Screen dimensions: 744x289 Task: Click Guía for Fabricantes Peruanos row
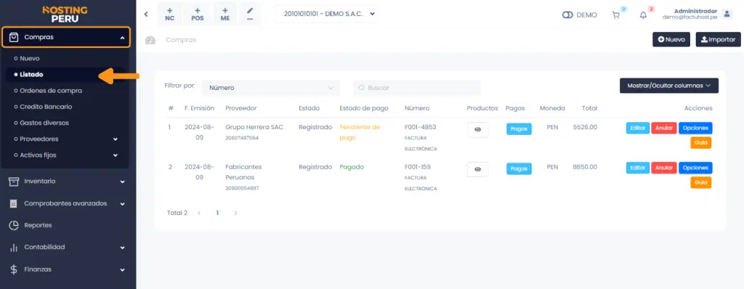click(x=700, y=182)
